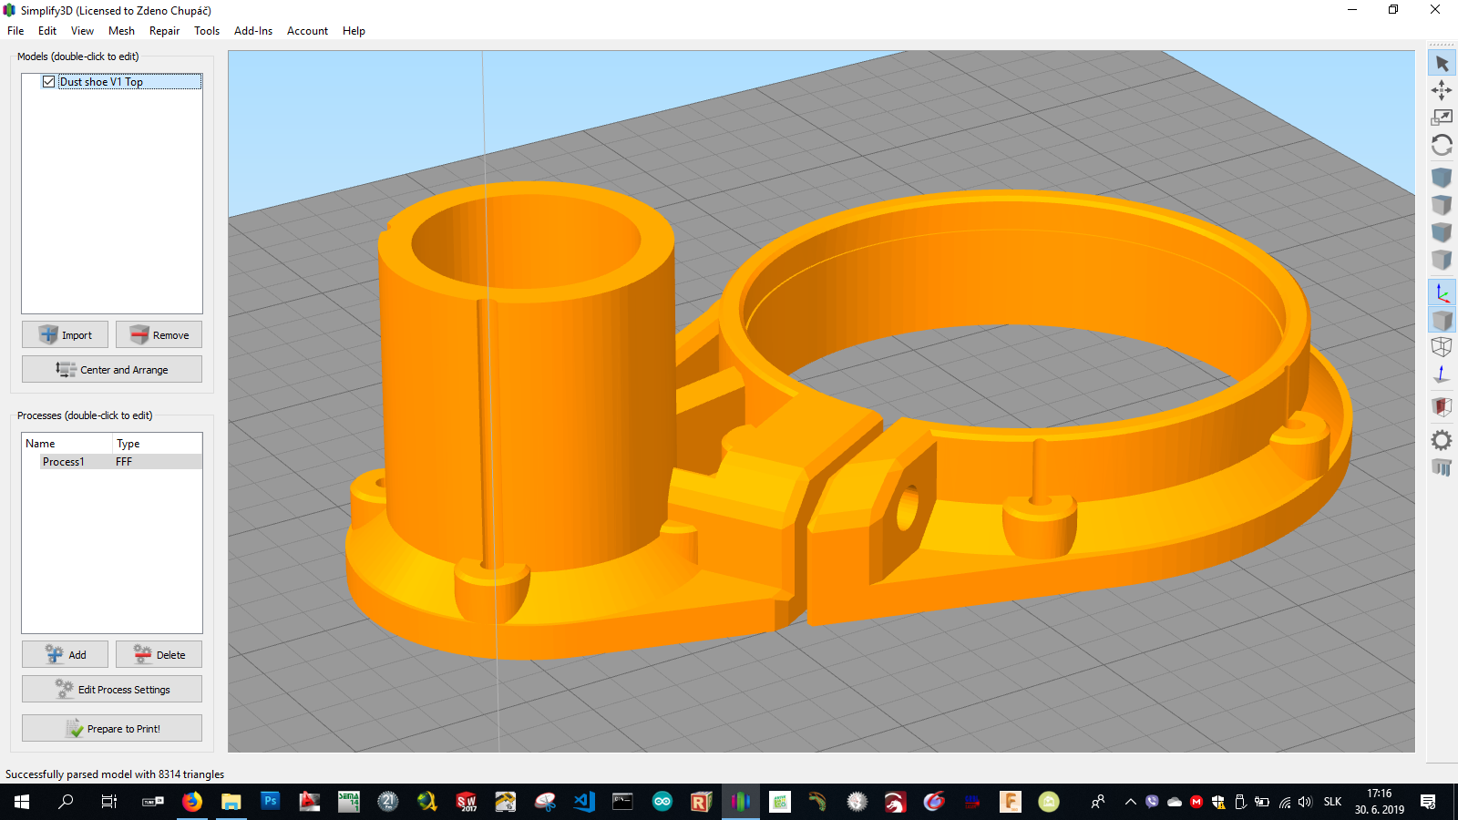Click the FFF type cell of Process1
This screenshot has height=820, width=1458.
124,462
